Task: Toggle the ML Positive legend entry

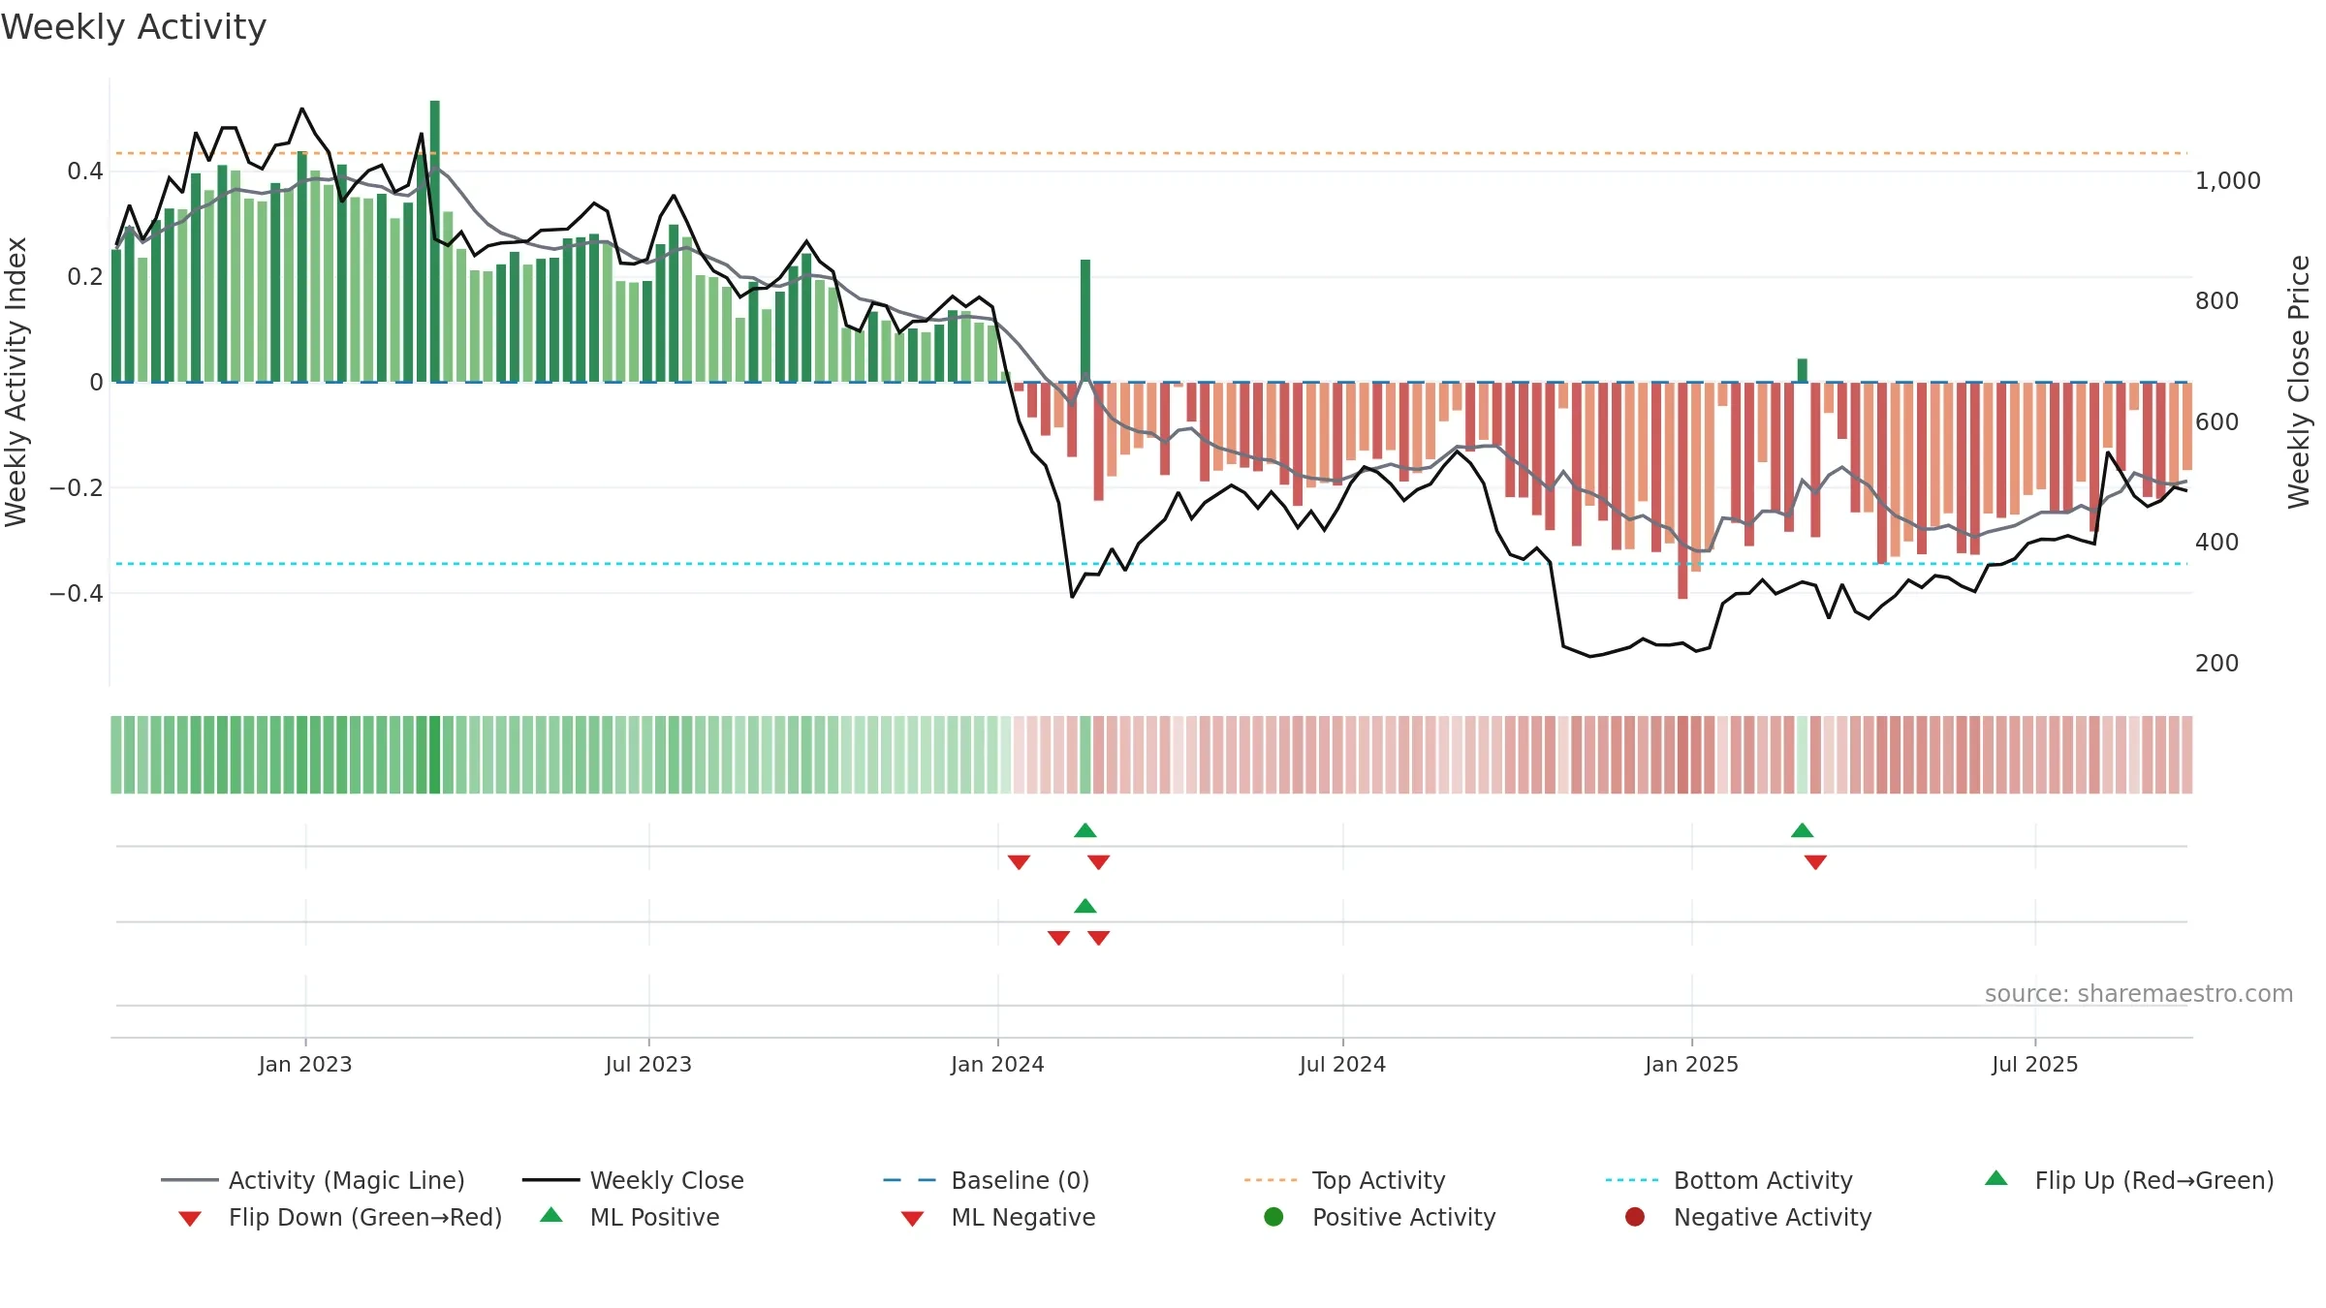Action: (x=630, y=1217)
